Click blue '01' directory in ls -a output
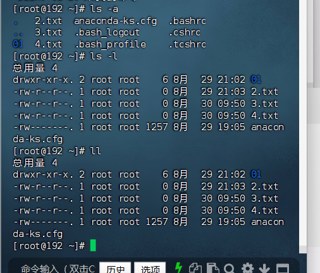This screenshot has height=273, width=320. pyautogui.click(x=18, y=44)
